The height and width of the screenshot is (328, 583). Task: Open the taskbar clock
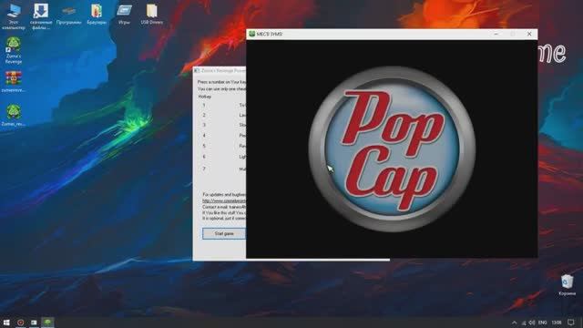[557, 323]
